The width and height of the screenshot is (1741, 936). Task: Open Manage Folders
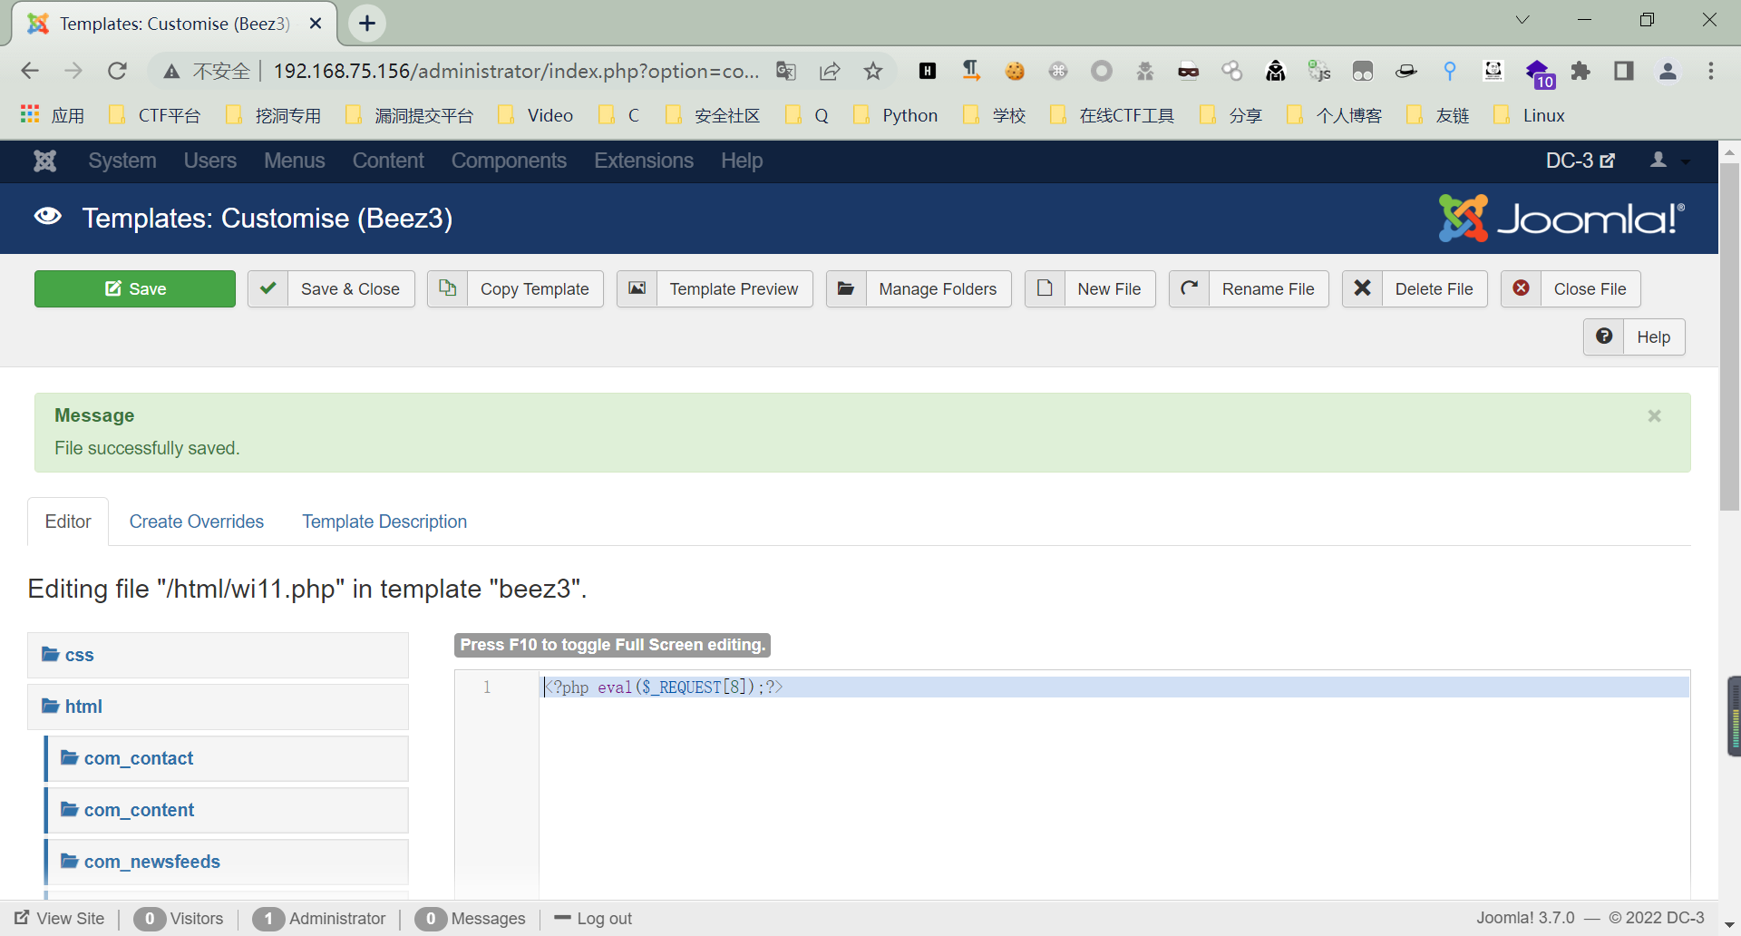click(x=919, y=288)
